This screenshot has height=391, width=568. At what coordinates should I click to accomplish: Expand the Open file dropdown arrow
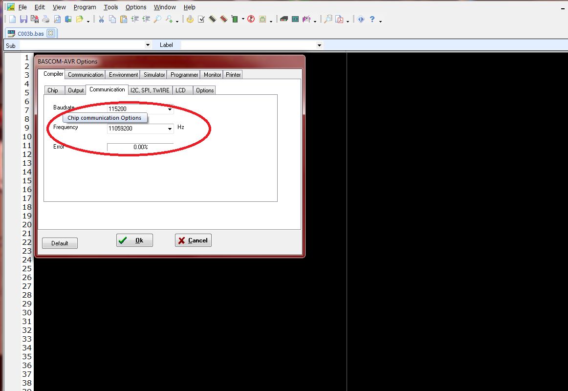(x=88, y=21)
